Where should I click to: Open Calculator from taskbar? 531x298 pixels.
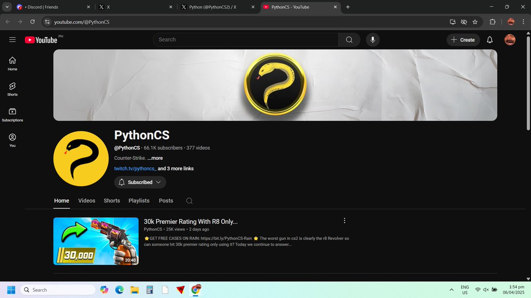(150, 290)
